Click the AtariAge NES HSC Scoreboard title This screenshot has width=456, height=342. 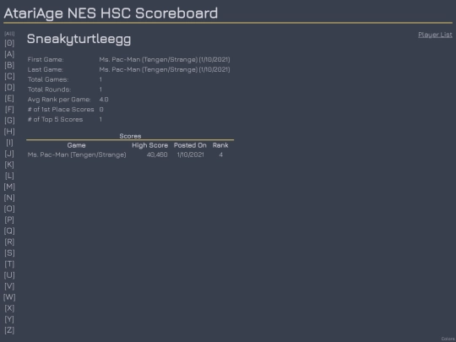click(x=111, y=14)
